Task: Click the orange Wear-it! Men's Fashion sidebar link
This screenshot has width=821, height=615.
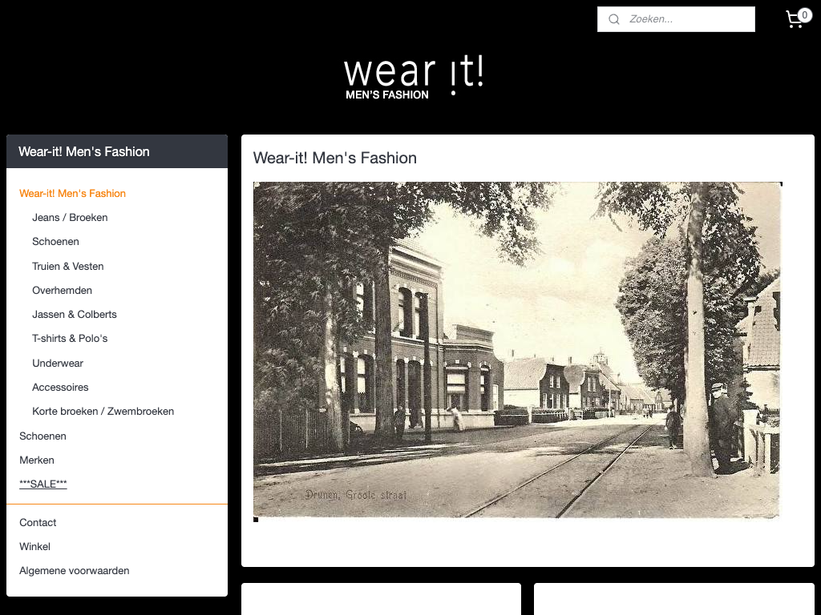Action: [x=72, y=194]
